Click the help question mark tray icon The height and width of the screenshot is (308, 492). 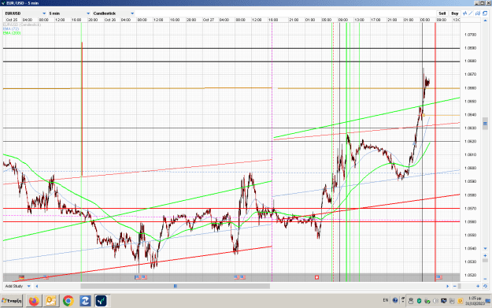pos(395,301)
